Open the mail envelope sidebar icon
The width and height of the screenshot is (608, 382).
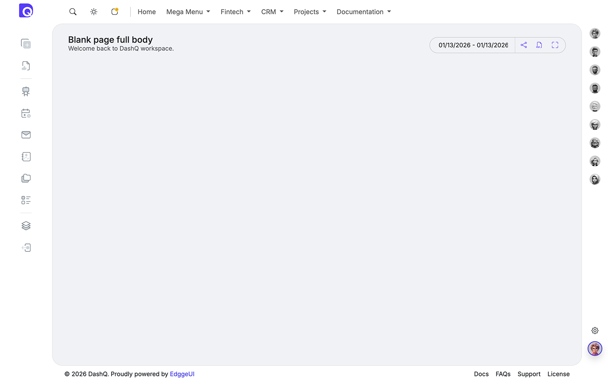pos(26,135)
